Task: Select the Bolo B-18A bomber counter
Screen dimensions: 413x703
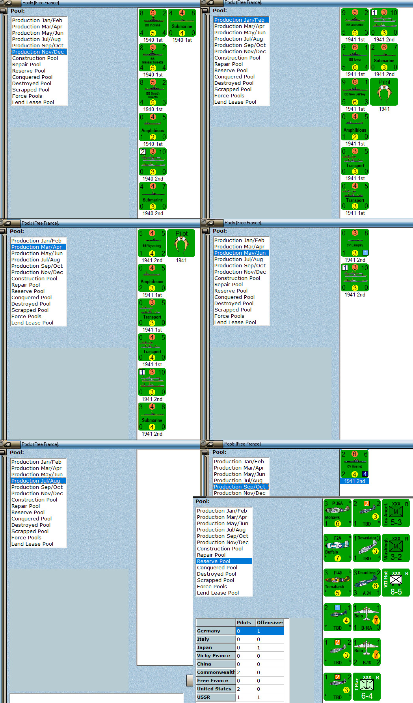Action: point(367,617)
